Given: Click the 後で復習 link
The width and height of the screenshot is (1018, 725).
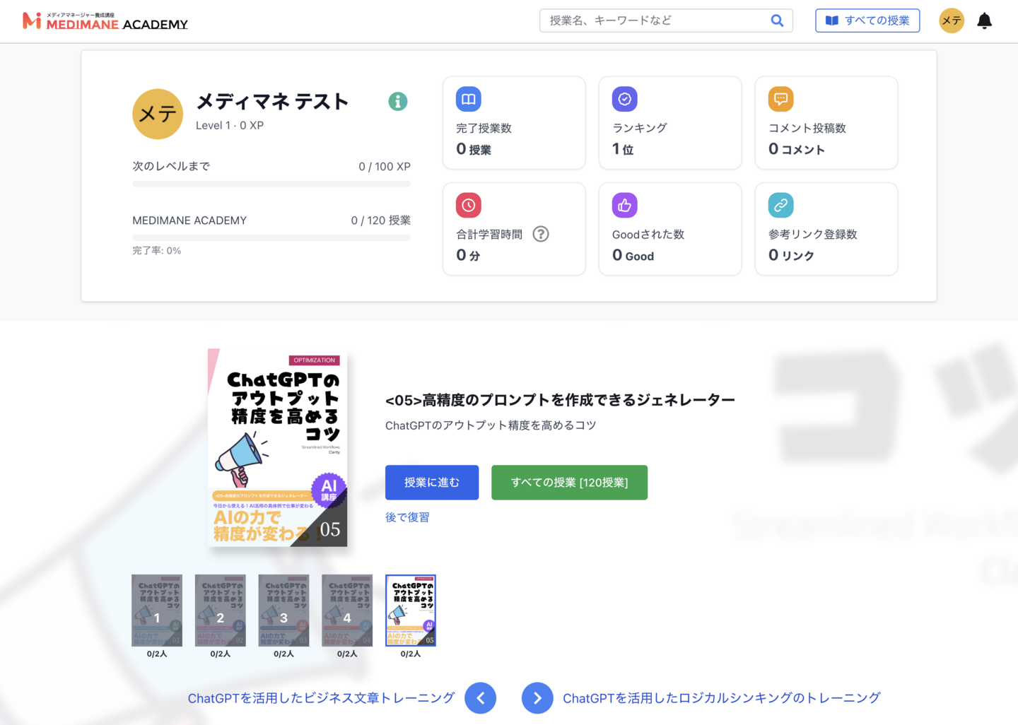Looking at the screenshot, I should 407,517.
